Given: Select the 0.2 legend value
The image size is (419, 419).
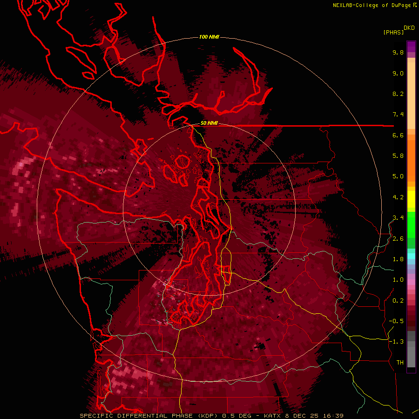Looking at the screenshot, I should 398,301.
